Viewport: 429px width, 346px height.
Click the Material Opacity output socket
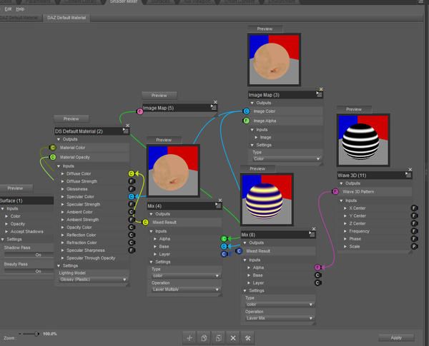pos(52,157)
